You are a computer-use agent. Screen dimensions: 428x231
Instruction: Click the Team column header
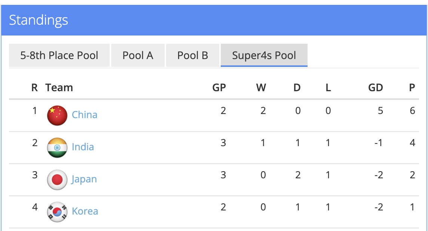click(x=59, y=88)
